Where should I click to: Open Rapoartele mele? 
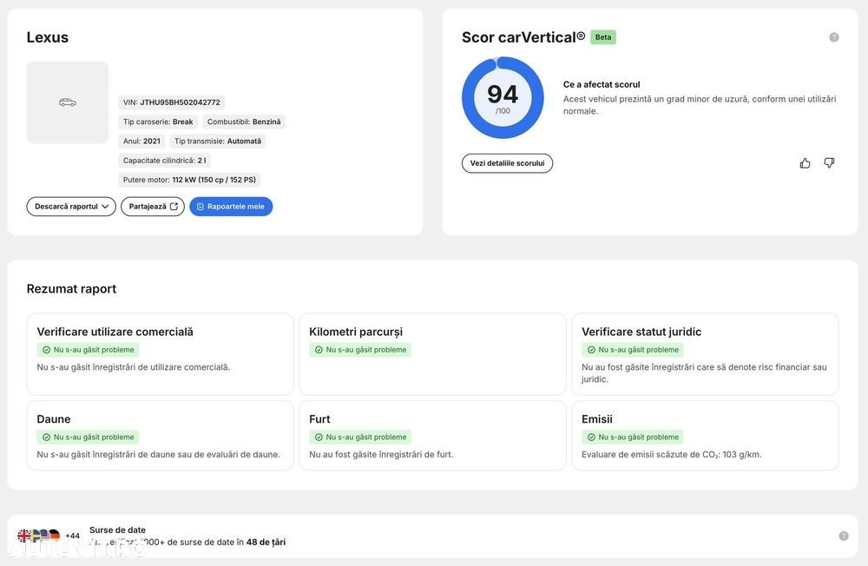point(231,207)
